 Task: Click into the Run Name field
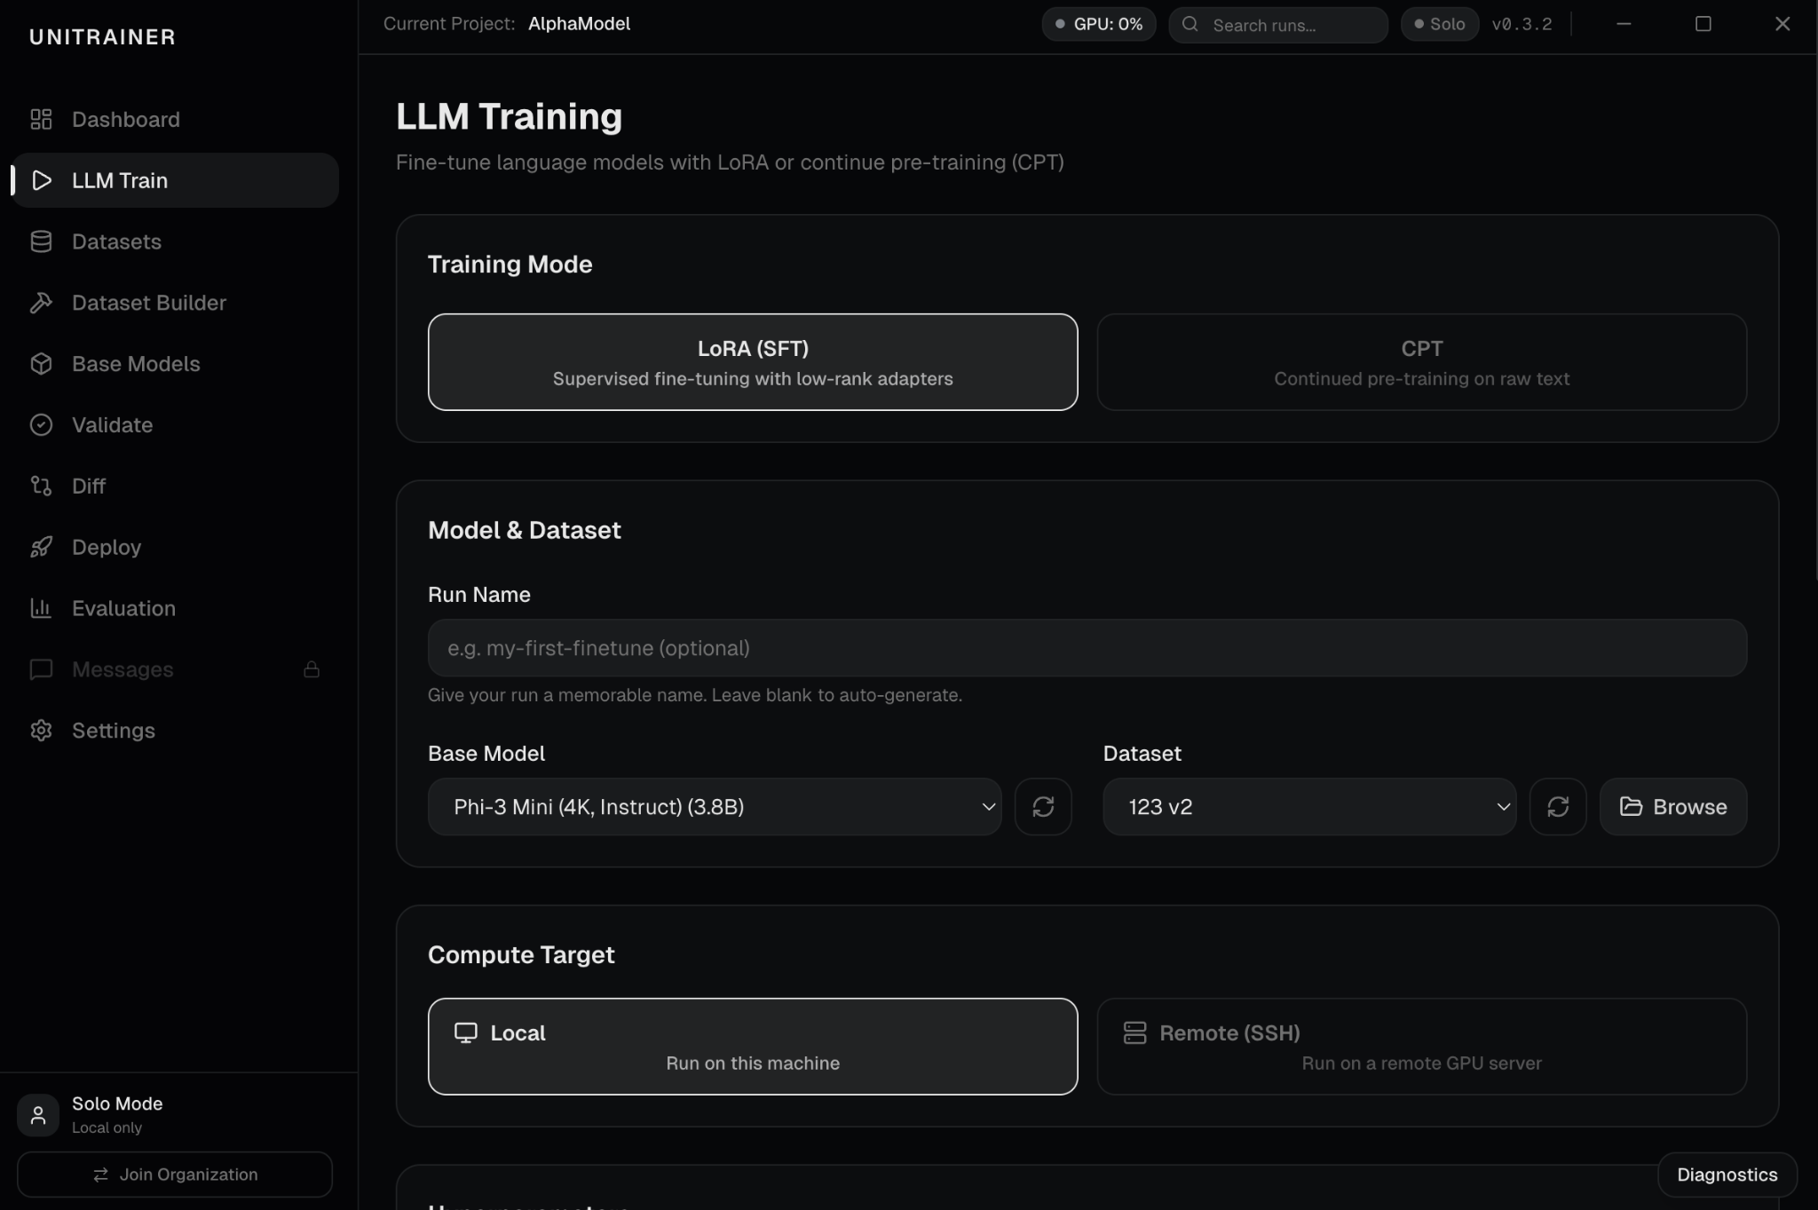tap(1087, 648)
